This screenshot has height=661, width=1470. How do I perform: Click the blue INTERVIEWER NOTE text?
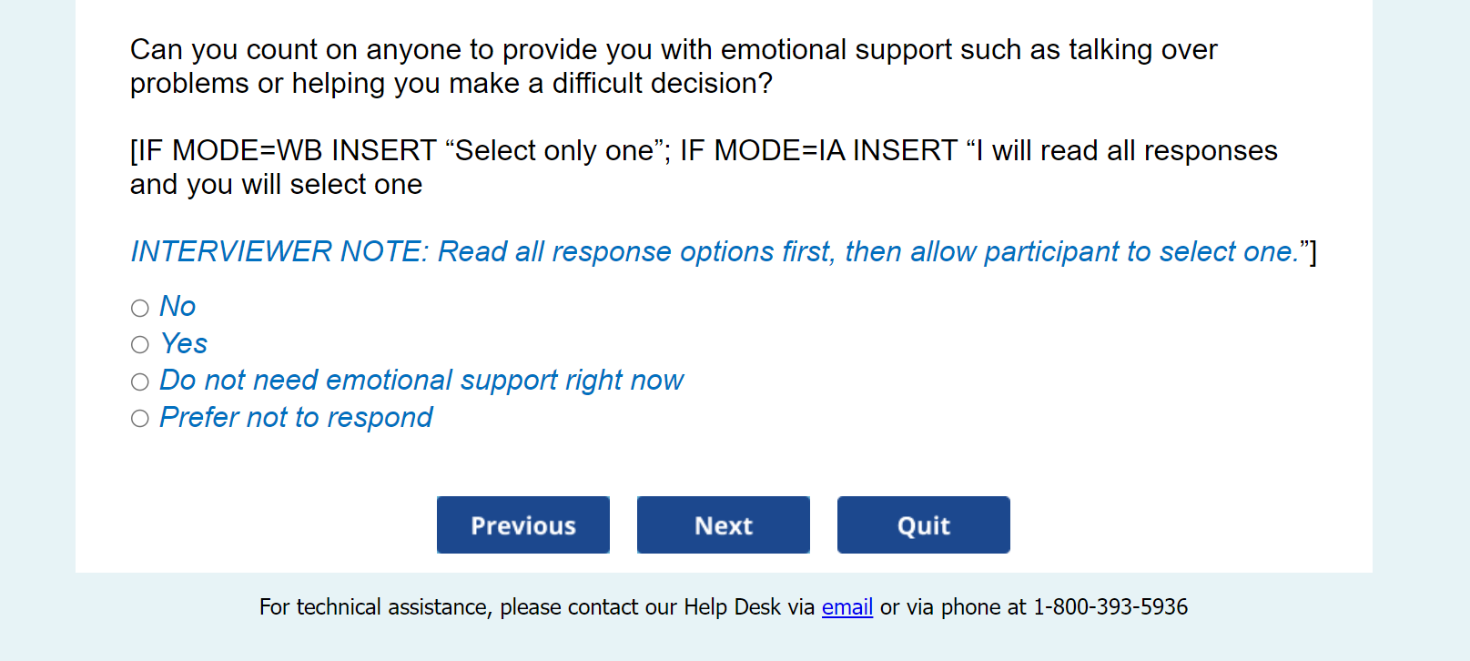pos(714,252)
